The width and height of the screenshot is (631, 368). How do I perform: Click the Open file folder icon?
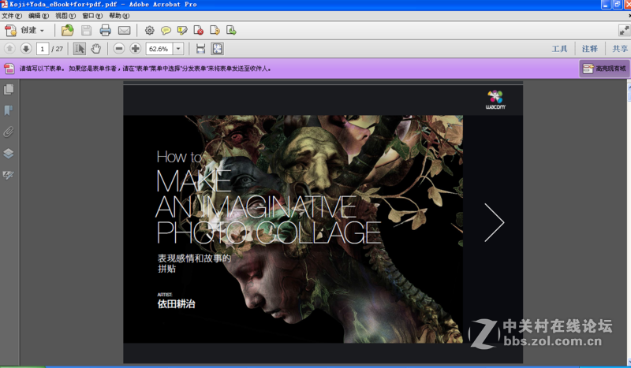(67, 30)
